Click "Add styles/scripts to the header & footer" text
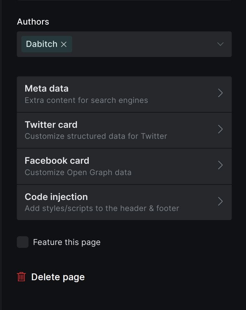Viewport: 246px width, 310px height. (x=102, y=208)
